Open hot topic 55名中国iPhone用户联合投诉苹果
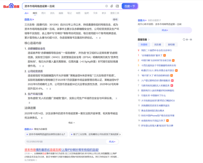 [158, 115]
